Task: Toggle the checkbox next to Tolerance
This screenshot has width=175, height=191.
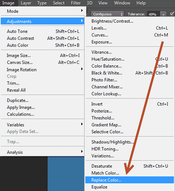Action: pos(172,14)
